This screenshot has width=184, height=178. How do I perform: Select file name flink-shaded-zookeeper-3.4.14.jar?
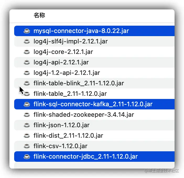tap(84, 115)
